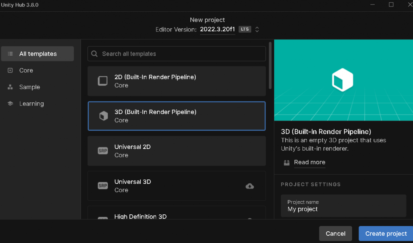
Task: Open the Read more link
Action: pos(309,162)
